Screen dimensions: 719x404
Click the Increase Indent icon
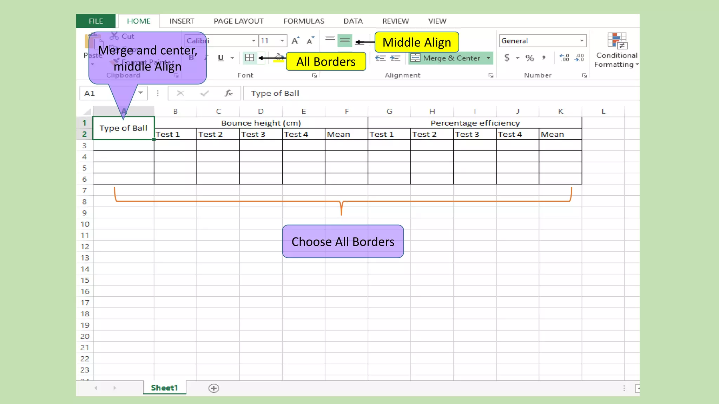click(x=395, y=58)
